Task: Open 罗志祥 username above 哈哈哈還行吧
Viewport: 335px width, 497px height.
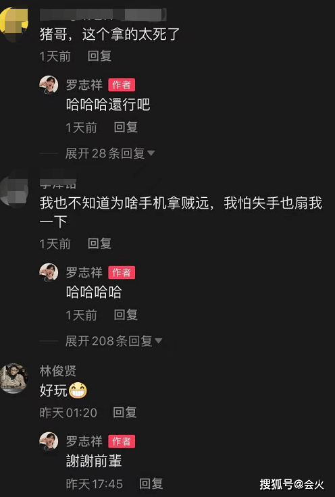Action: [84, 85]
